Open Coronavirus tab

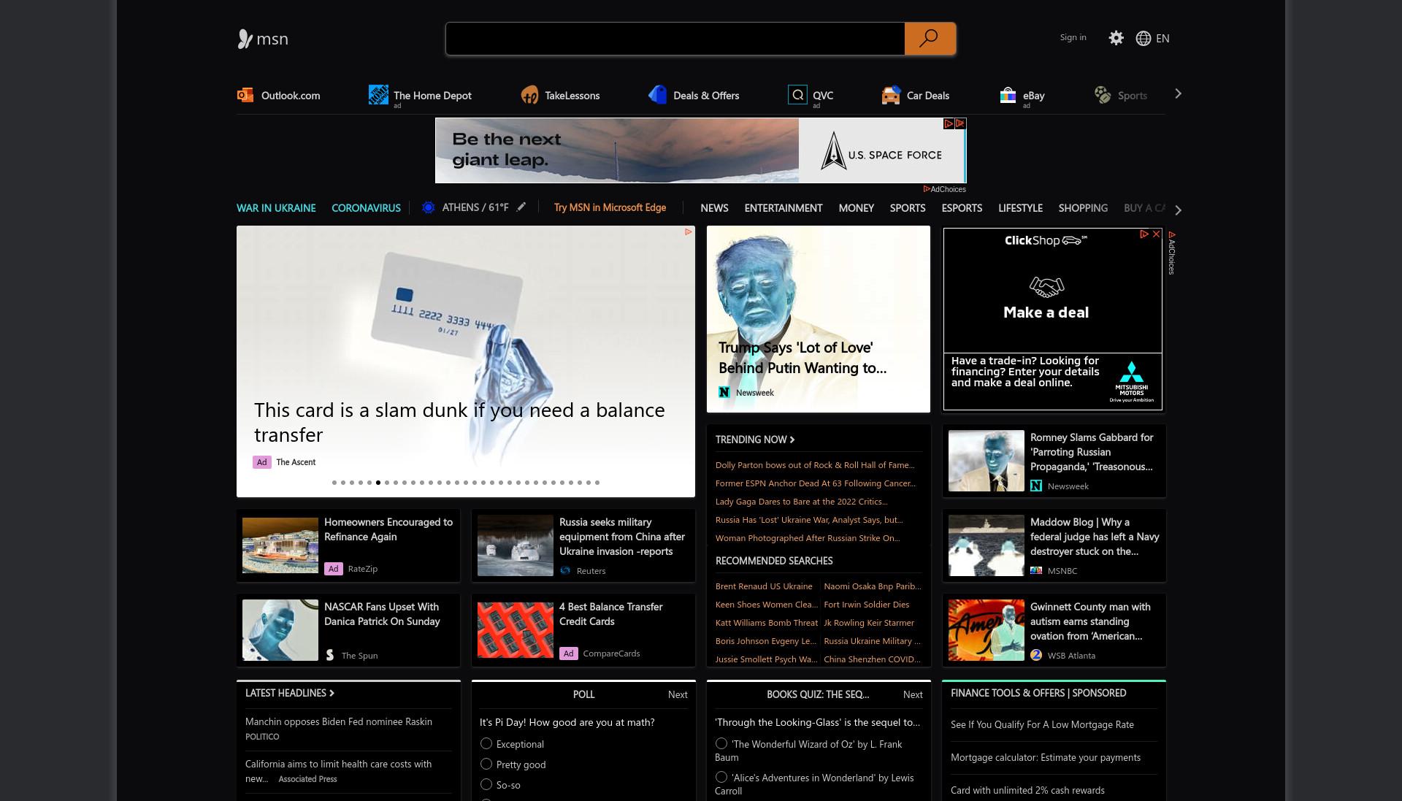pos(366,208)
